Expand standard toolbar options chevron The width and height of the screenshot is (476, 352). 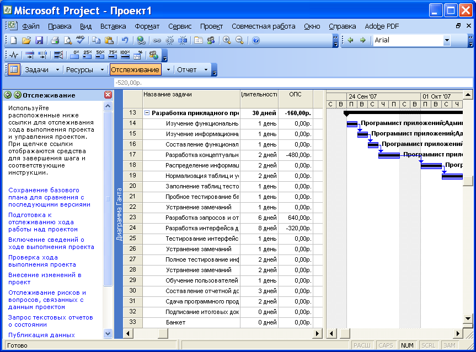point(335,41)
